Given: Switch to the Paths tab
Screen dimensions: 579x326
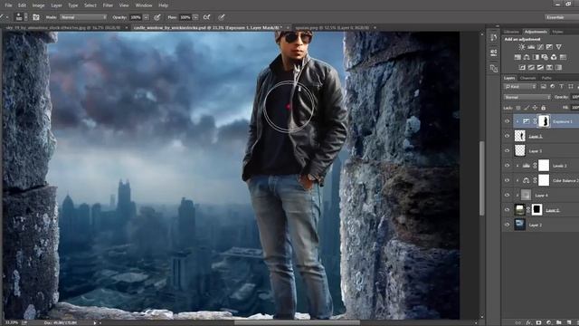Looking at the screenshot, I should coord(546,78).
